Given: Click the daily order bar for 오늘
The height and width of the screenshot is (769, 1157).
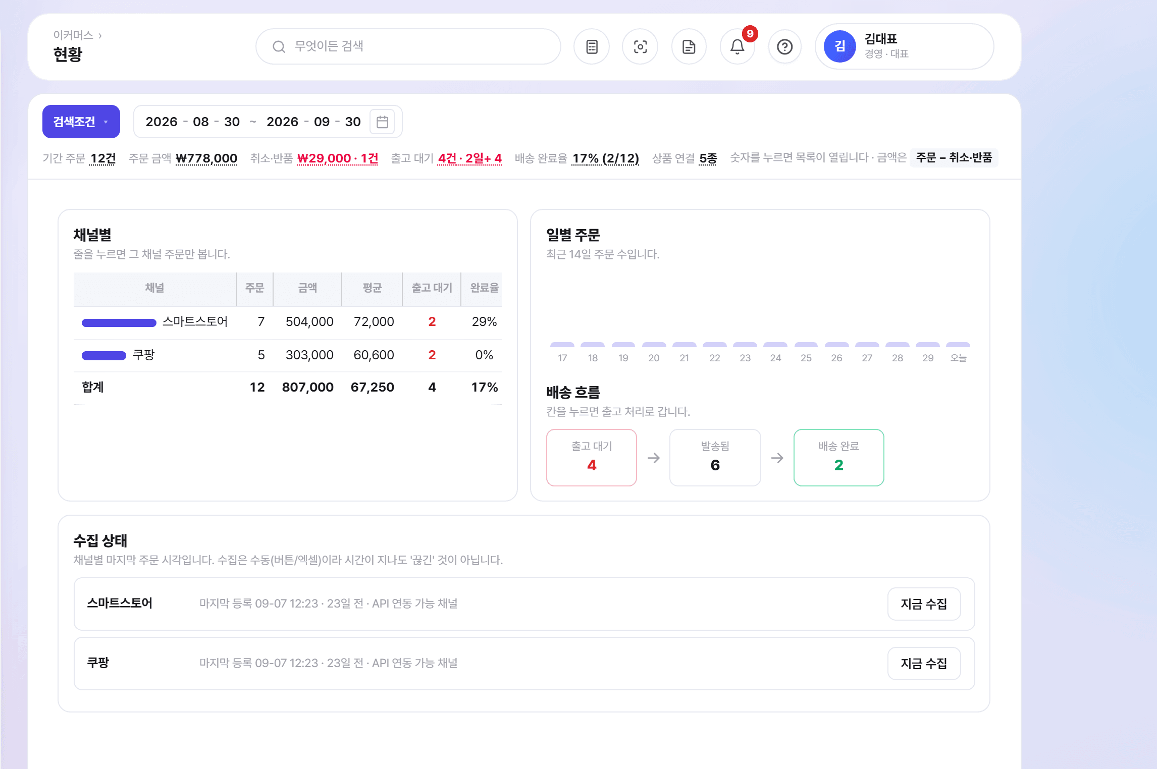Looking at the screenshot, I should point(958,345).
